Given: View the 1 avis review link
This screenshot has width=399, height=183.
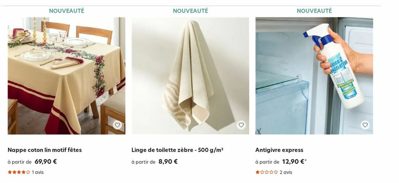Looking at the screenshot, I should click(38, 172).
